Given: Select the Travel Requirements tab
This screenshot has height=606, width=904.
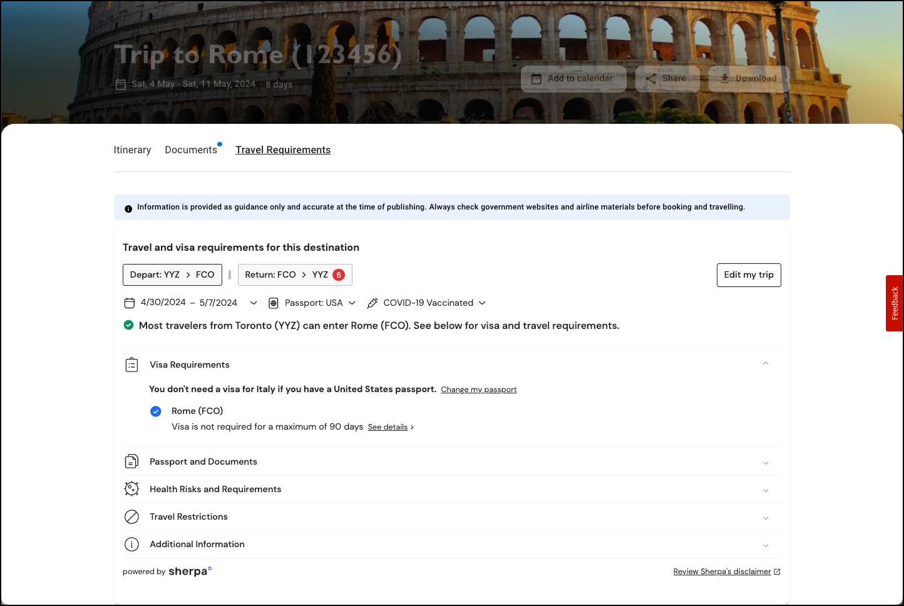Looking at the screenshot, I should point(283,150).
